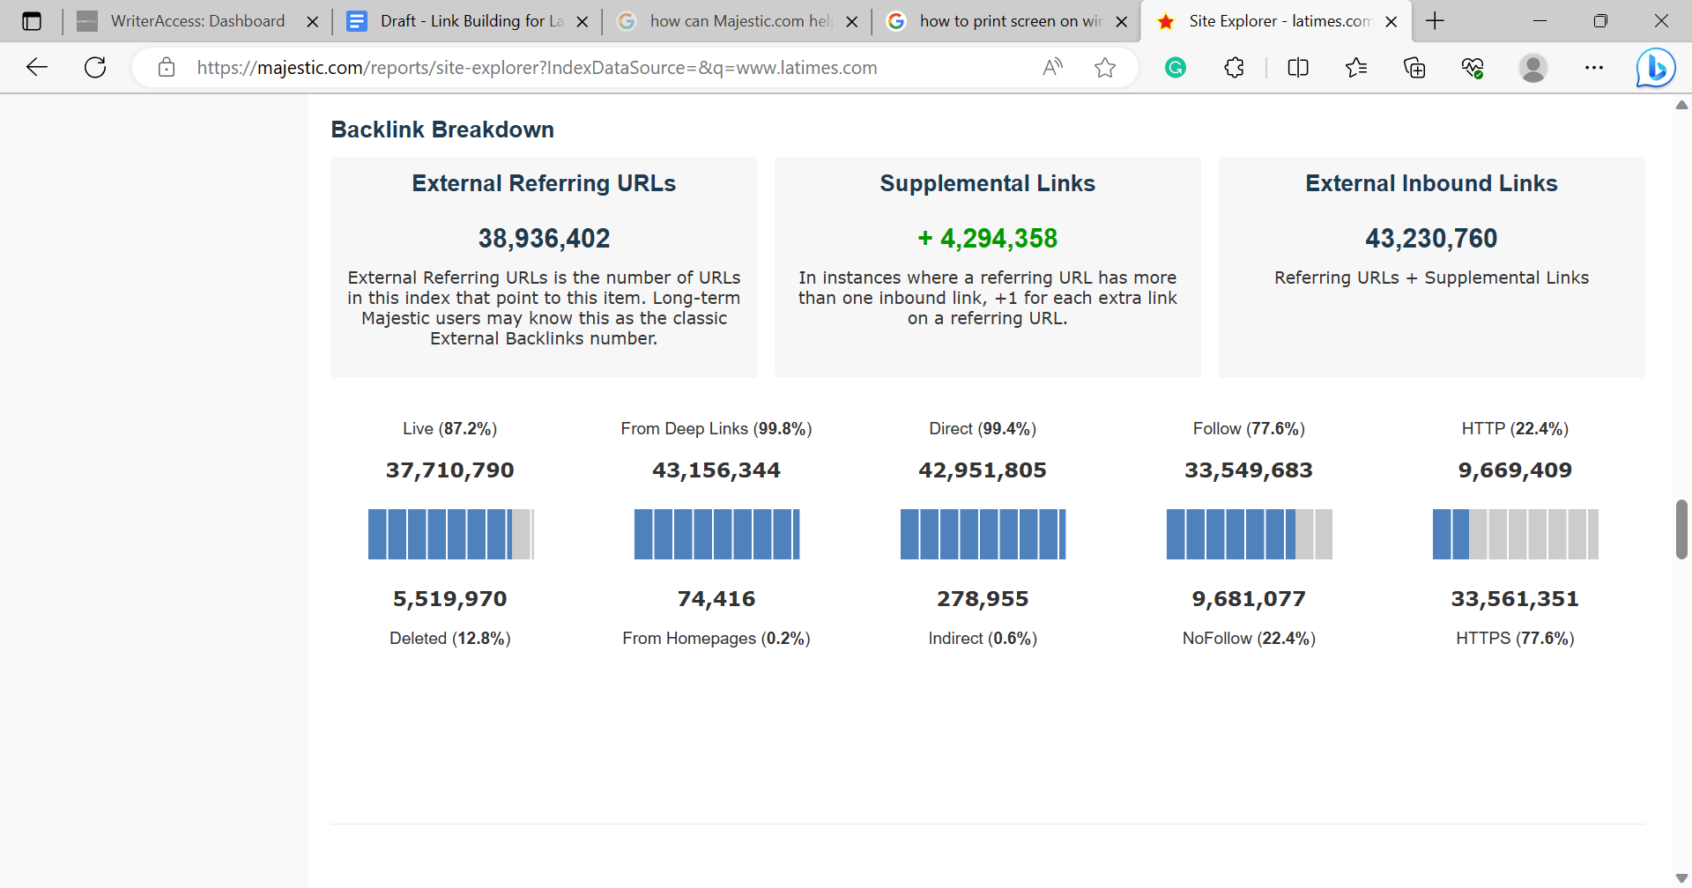The image size is (1692, 888).
Task: Add the current page to favorites
Action: [x=1106, y=67]
